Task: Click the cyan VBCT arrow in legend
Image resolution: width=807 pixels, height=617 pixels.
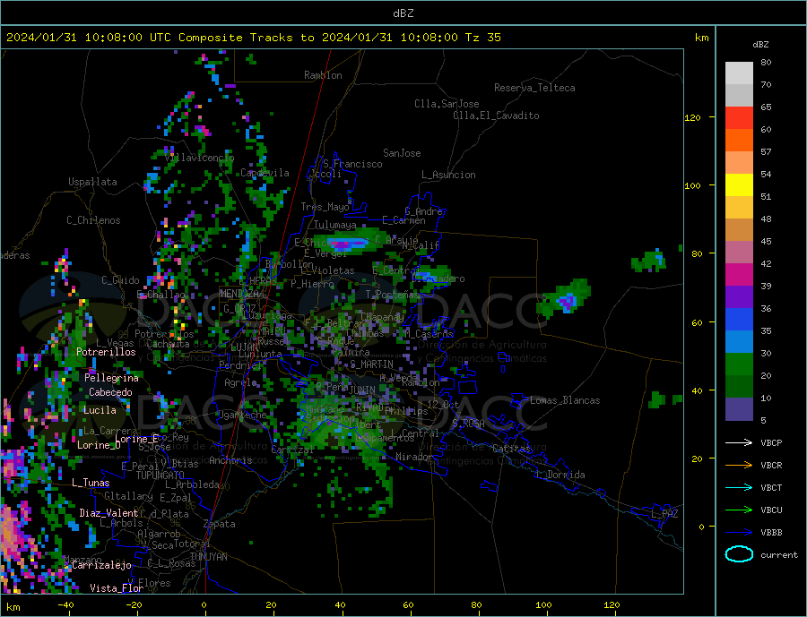Action: coord(739,487)
